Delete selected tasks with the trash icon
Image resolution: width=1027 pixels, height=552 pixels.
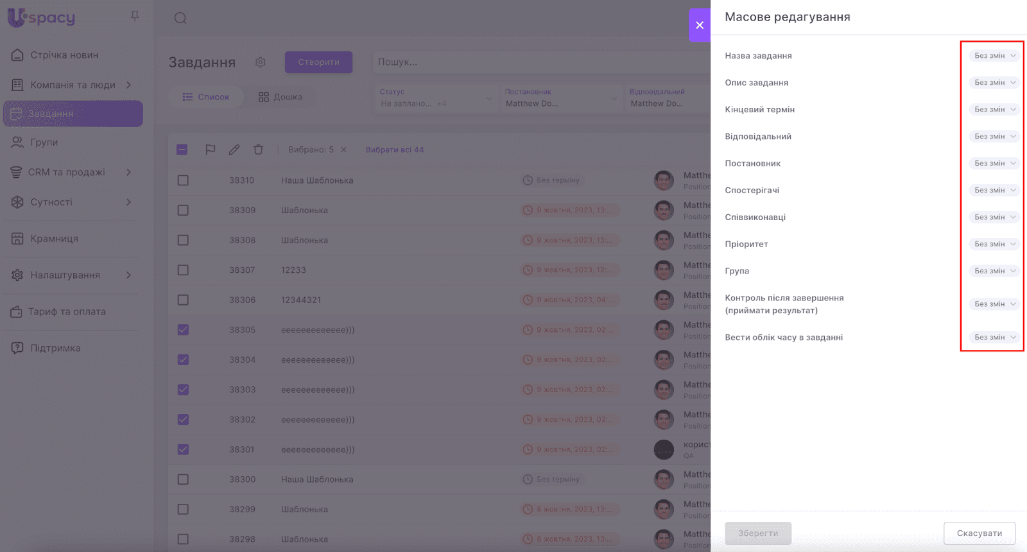(258, 150)
